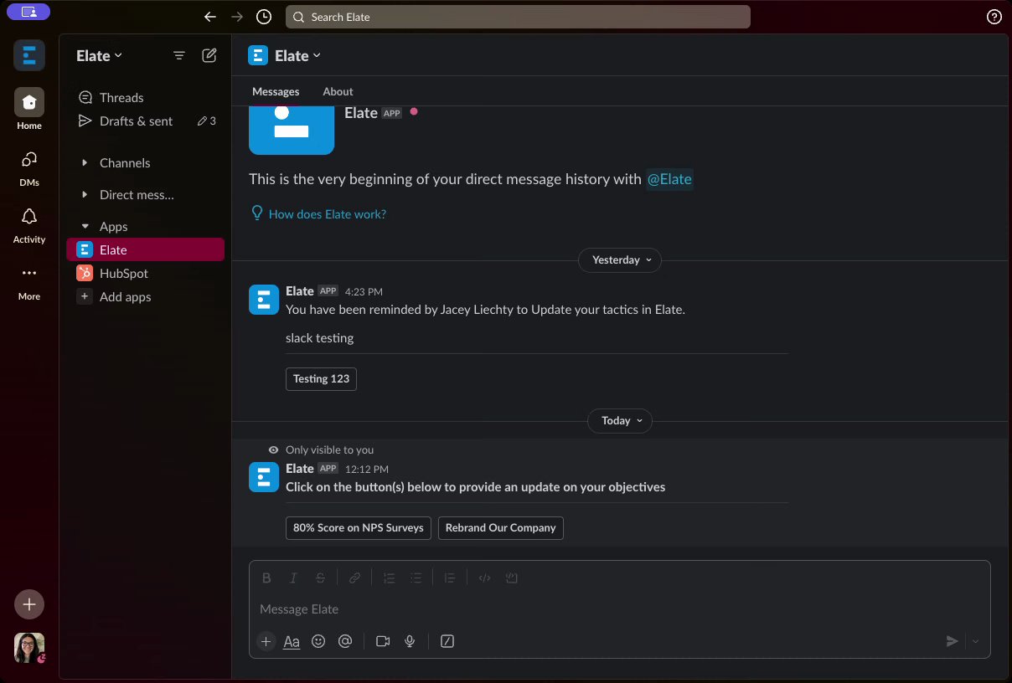Viewport: 1012px width, 683px height.
Task: Click the Search Elate field
Action: tap(518, 17)
